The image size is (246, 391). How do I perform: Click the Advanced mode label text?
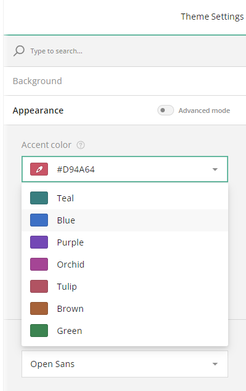[204, 110]
